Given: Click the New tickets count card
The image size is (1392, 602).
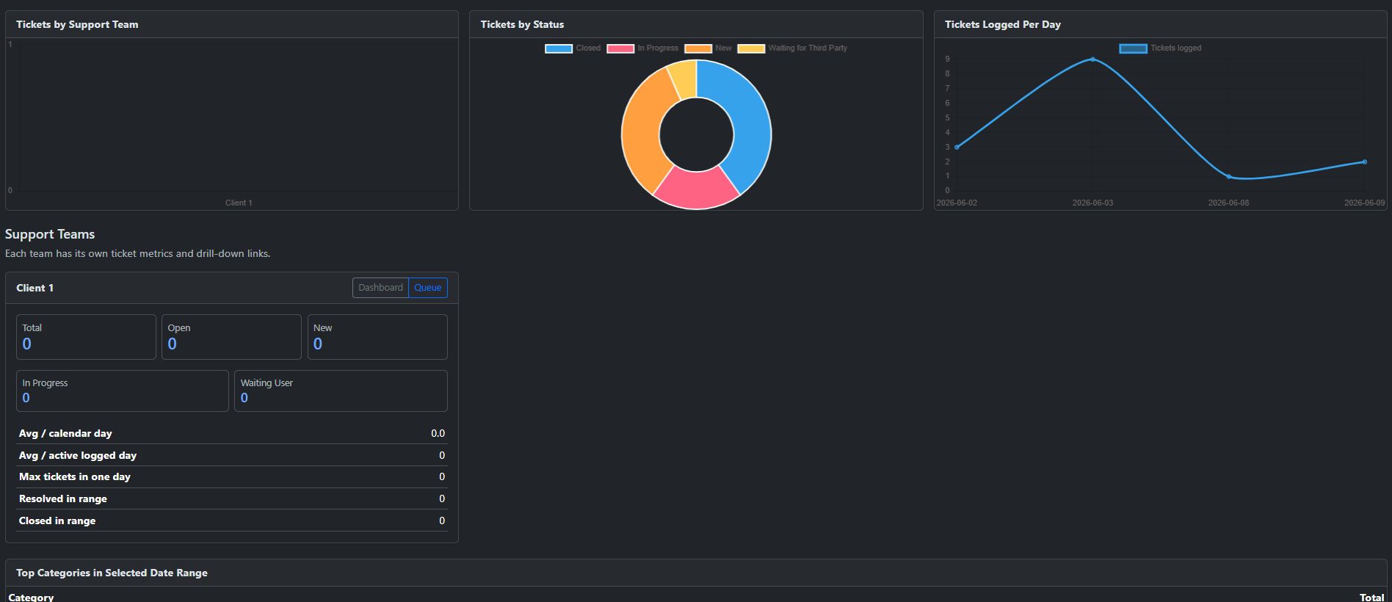Looking at the screenshot, I should click(377, 337).
